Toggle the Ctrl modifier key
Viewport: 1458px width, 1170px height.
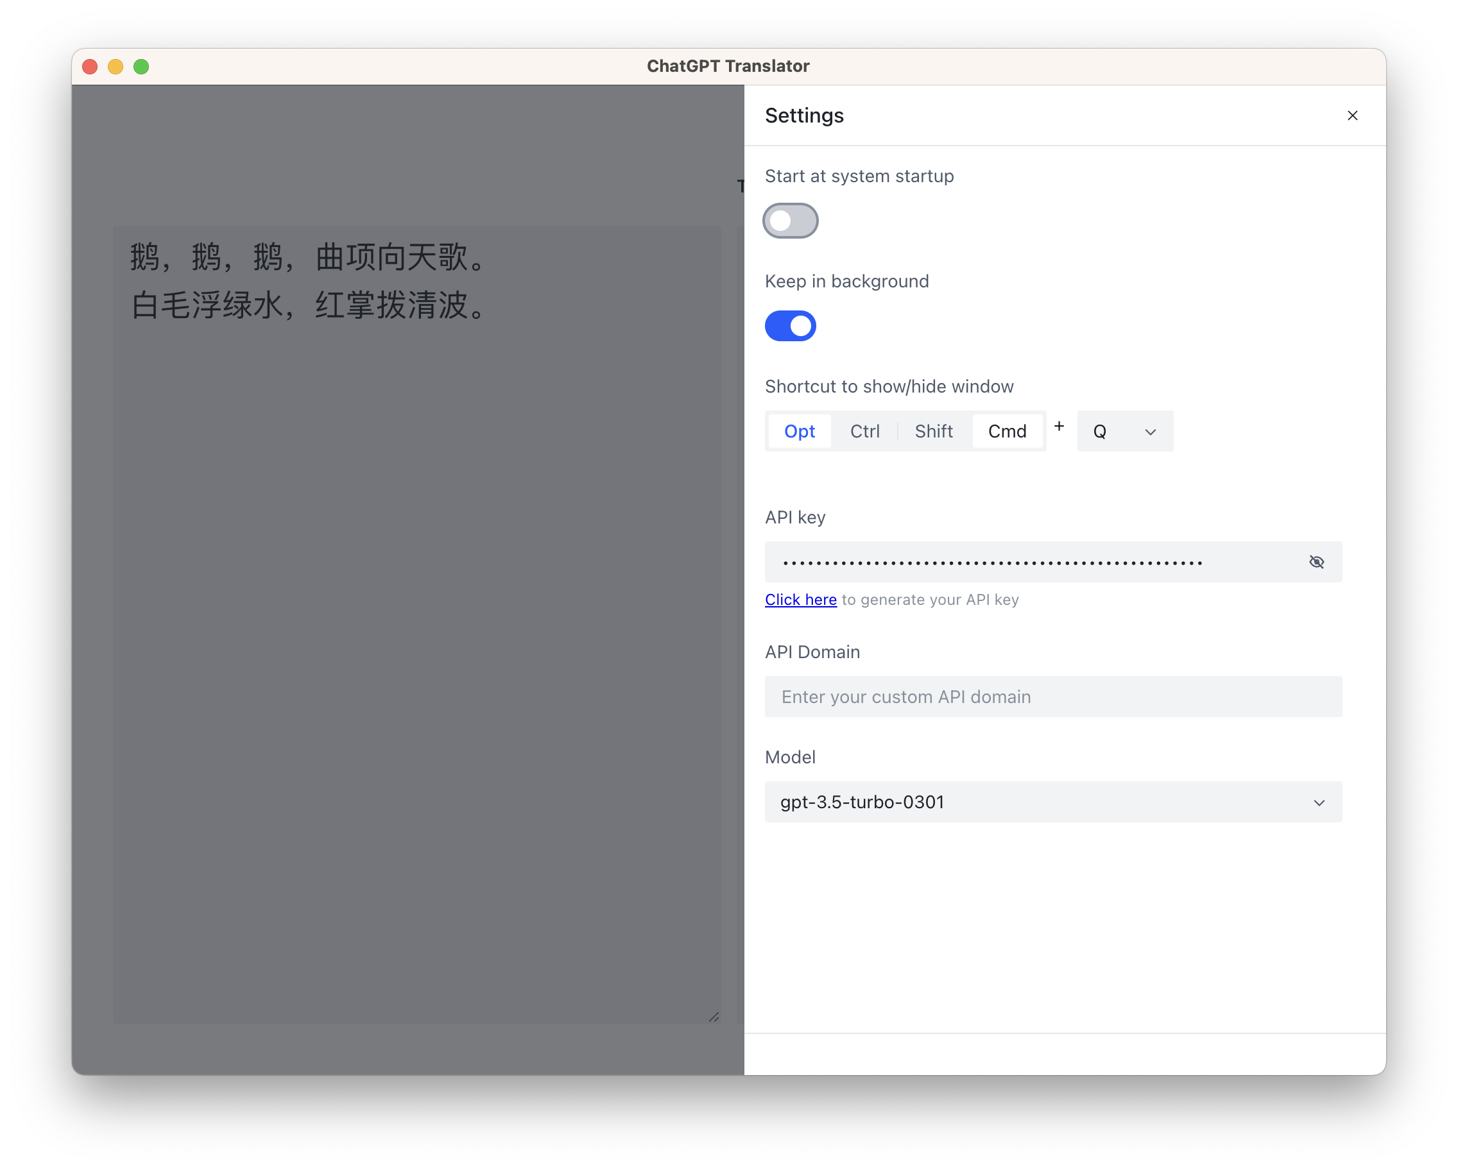[x=864, y=431]
